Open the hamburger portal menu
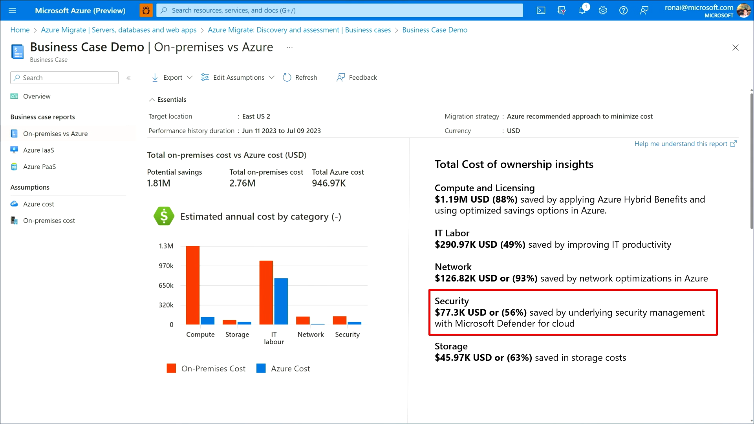Image resolution: width=754 pixels, height=424 pixels. click(x=12, y=11)
